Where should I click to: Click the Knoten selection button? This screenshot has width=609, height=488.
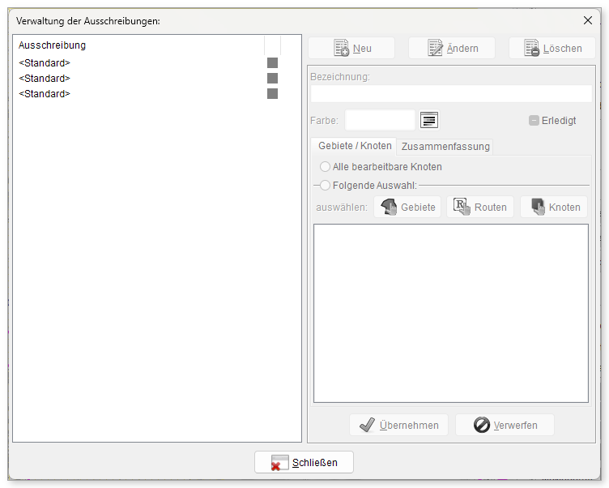(x=554, y=207)
